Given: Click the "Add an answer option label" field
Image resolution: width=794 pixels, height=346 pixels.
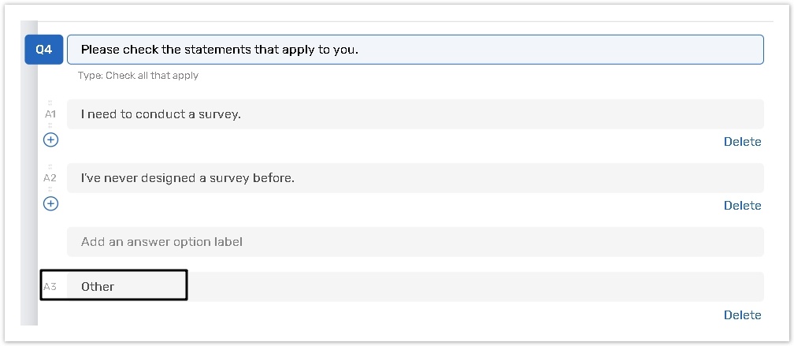Looking at the screenshot, I should pos(415,242).
